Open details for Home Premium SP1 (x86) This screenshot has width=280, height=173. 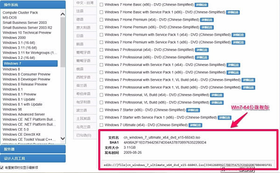coord(238,43)
